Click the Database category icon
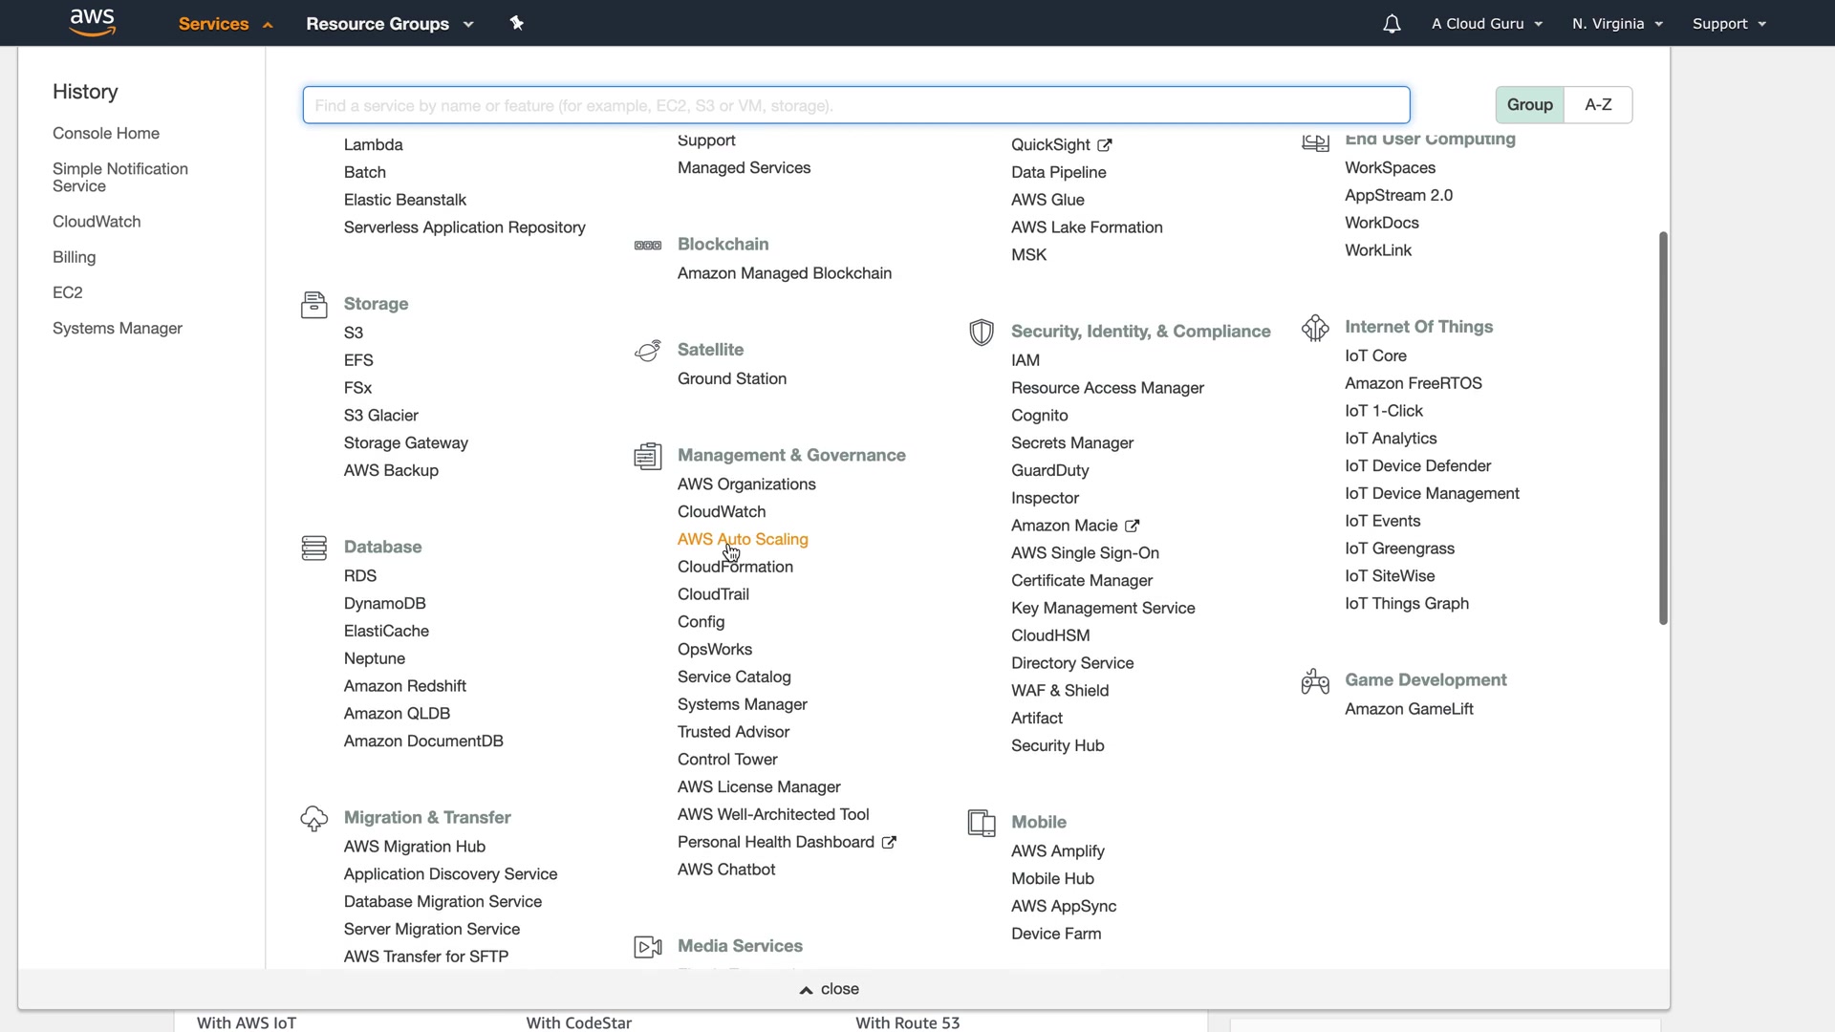 [x=313, y=548]
